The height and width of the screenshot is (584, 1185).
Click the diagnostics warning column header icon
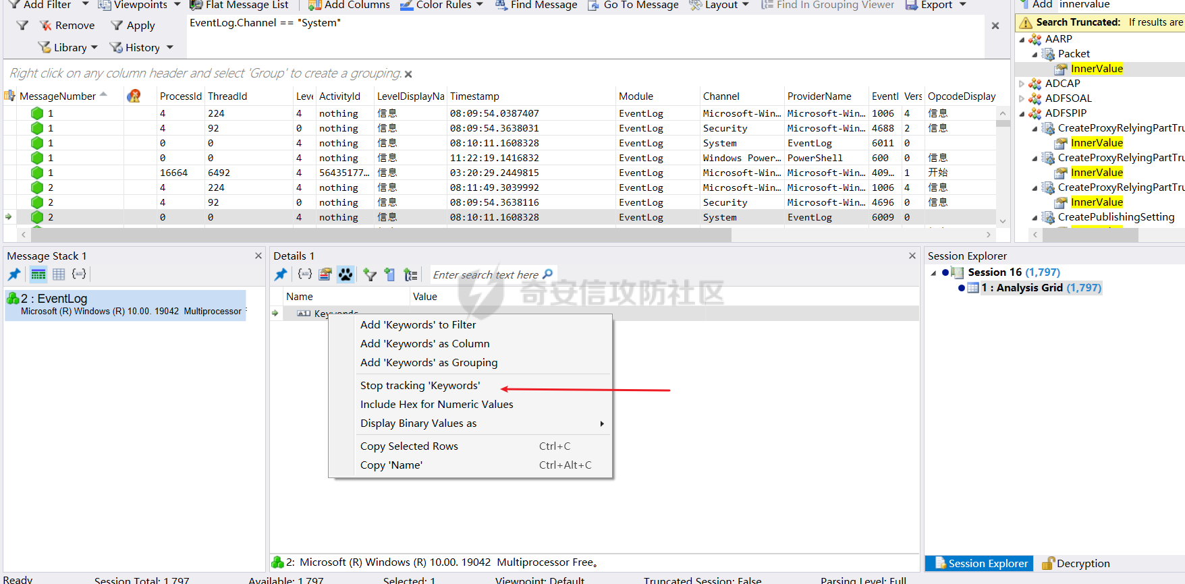click(134, 96)
